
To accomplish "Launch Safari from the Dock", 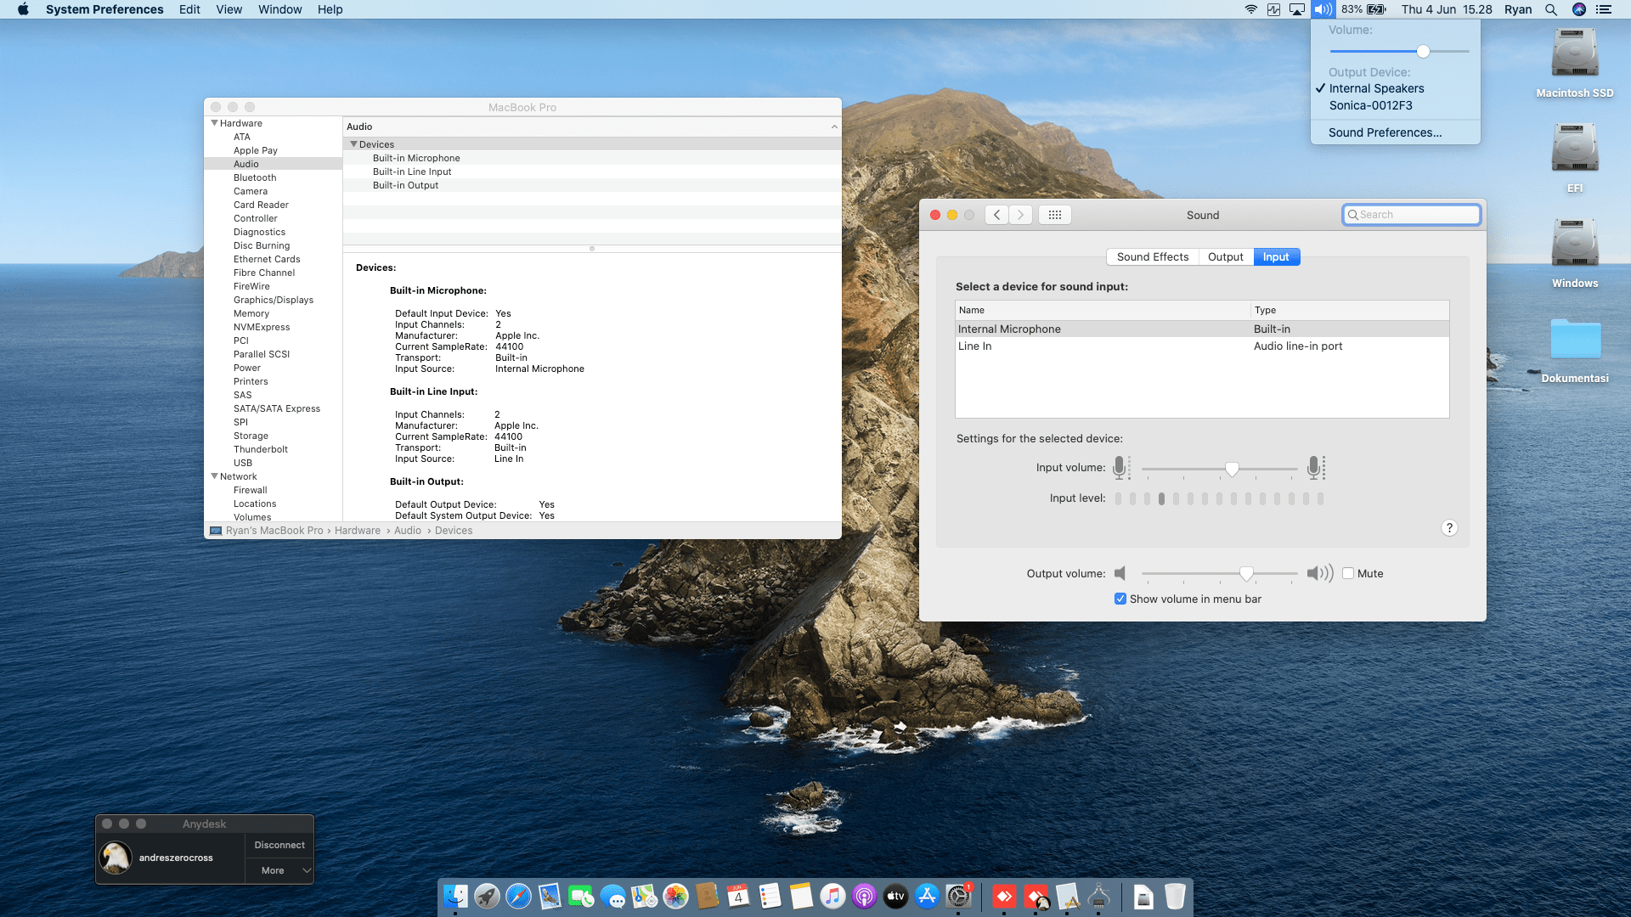I will tap(518, 897).
